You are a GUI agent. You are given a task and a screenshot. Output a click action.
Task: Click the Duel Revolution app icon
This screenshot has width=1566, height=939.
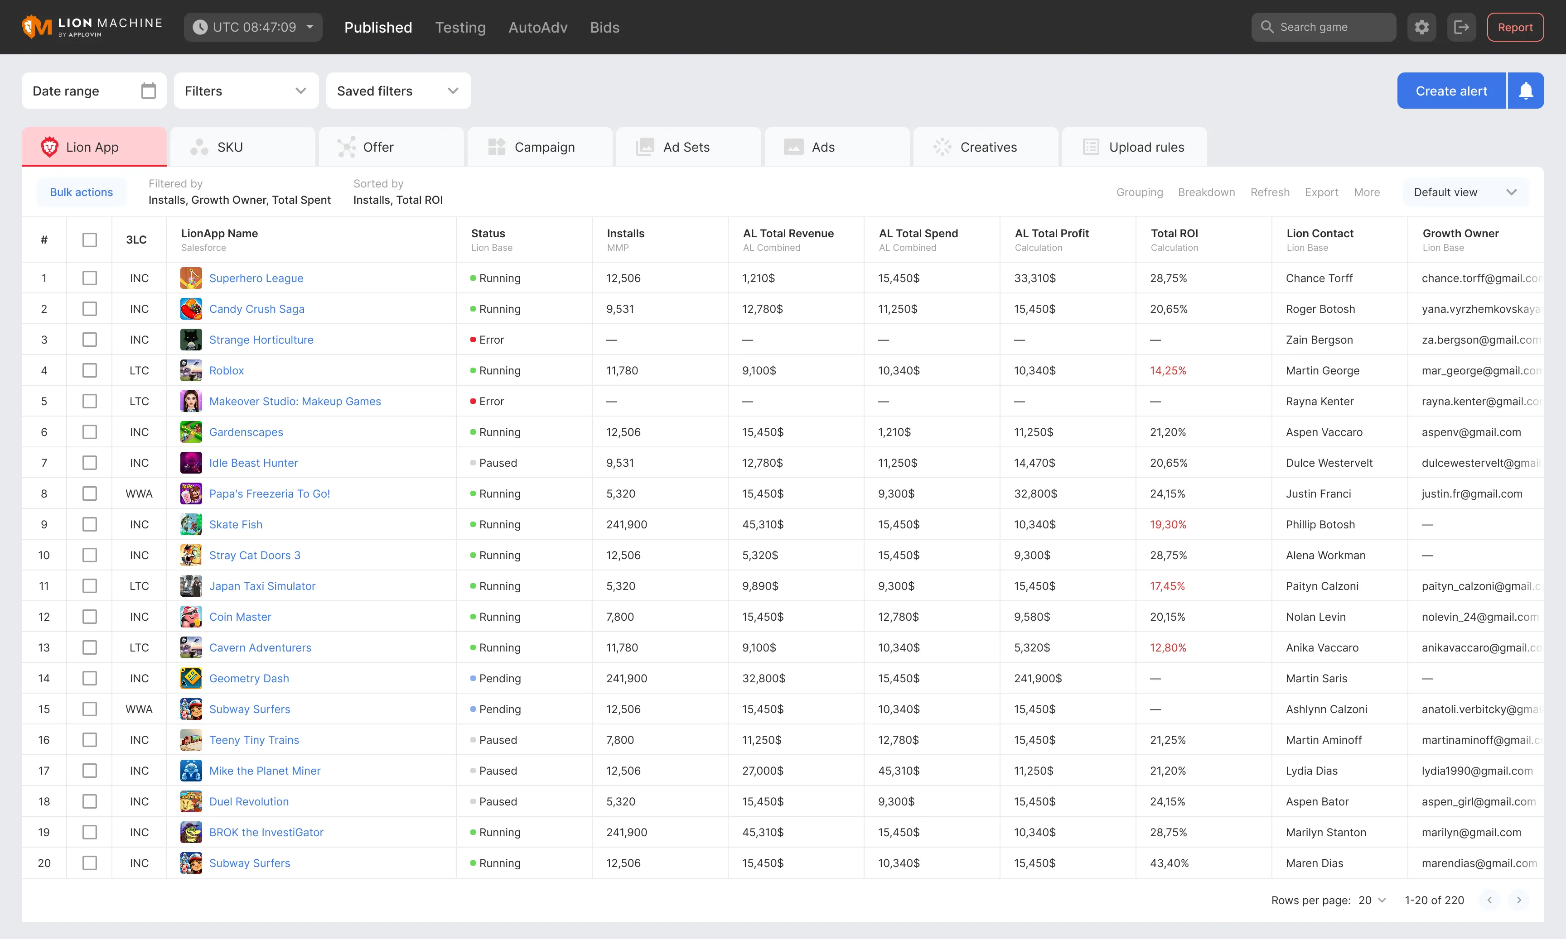[191, 802]
